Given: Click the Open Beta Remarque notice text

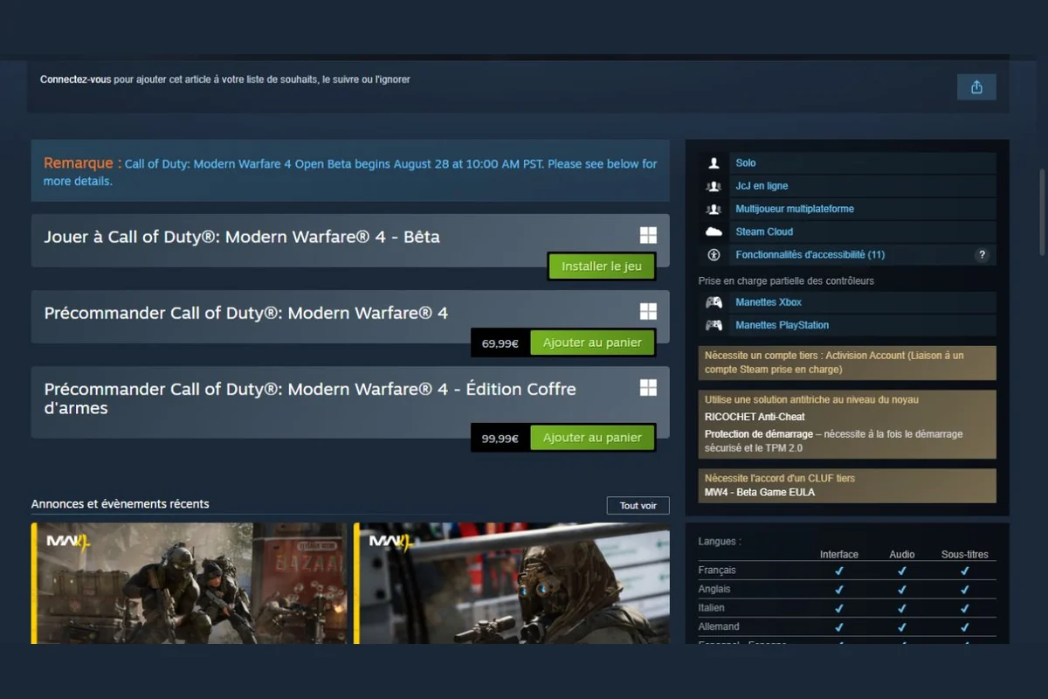Looking at the screenshot, I should click(x=350, y=171).
